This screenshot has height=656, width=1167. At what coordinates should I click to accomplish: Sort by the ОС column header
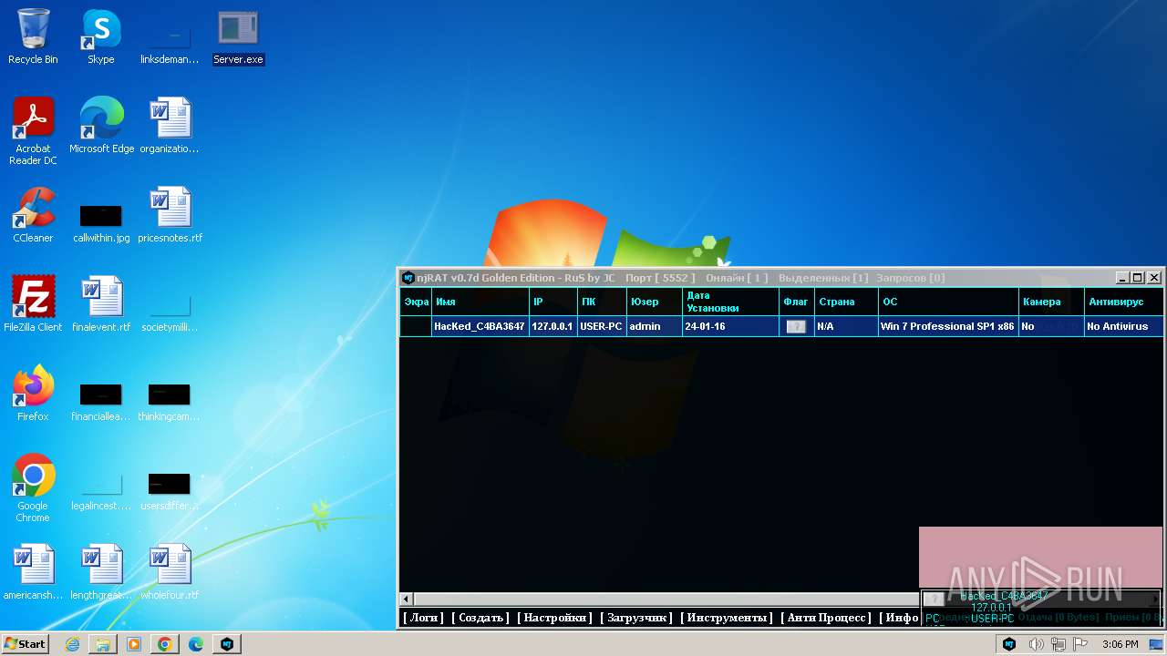pyautogui.click(x=949, y=302)
